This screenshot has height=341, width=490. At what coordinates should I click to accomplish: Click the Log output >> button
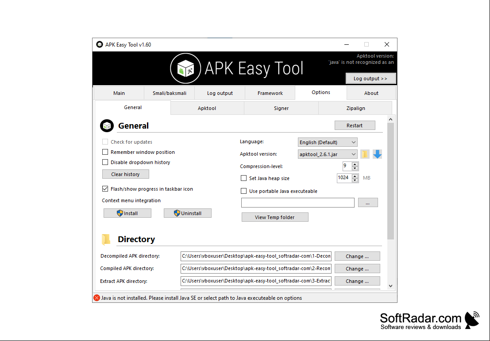pyautogui.click(x=370, y=78)
